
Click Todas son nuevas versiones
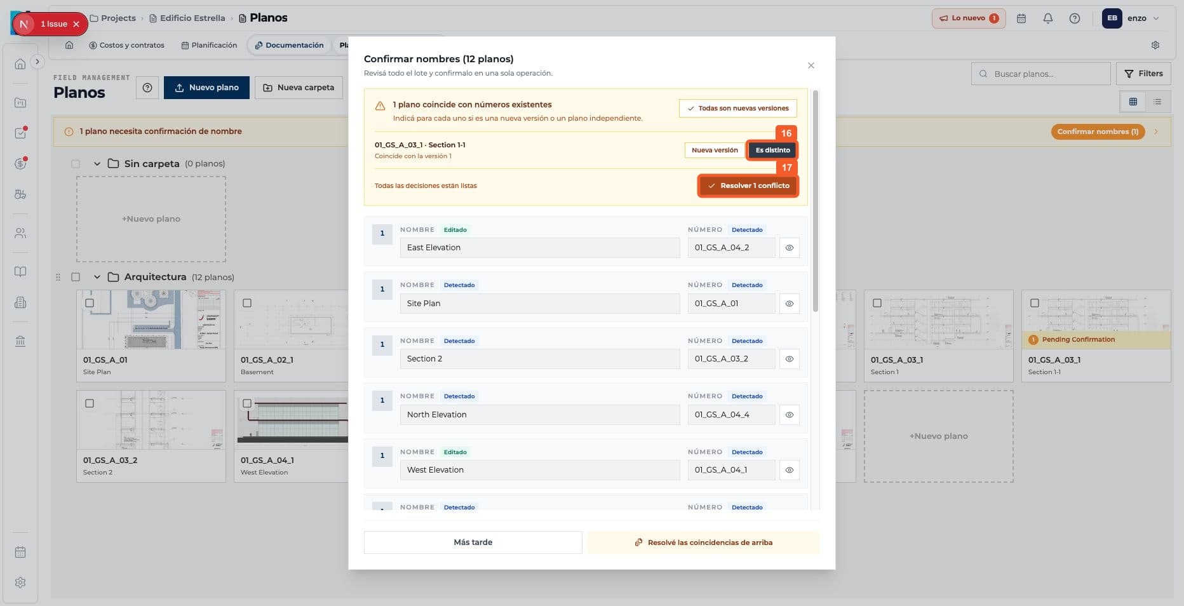tap(737, 108)
